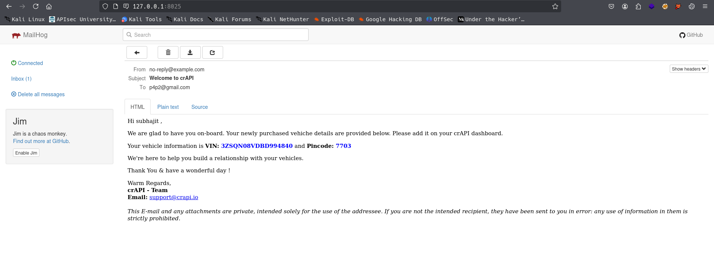This screenshot has height=266, width=714.
Task: Click the shield tracking protection icon
Action: click(105, 6)
